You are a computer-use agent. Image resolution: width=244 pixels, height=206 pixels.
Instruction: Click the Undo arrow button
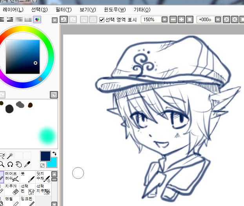coord(64,19)
